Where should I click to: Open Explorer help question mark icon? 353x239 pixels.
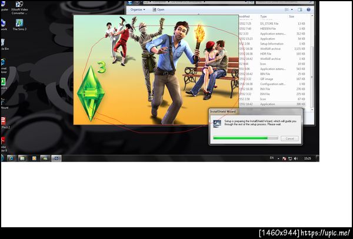click(x=309, y=9)
